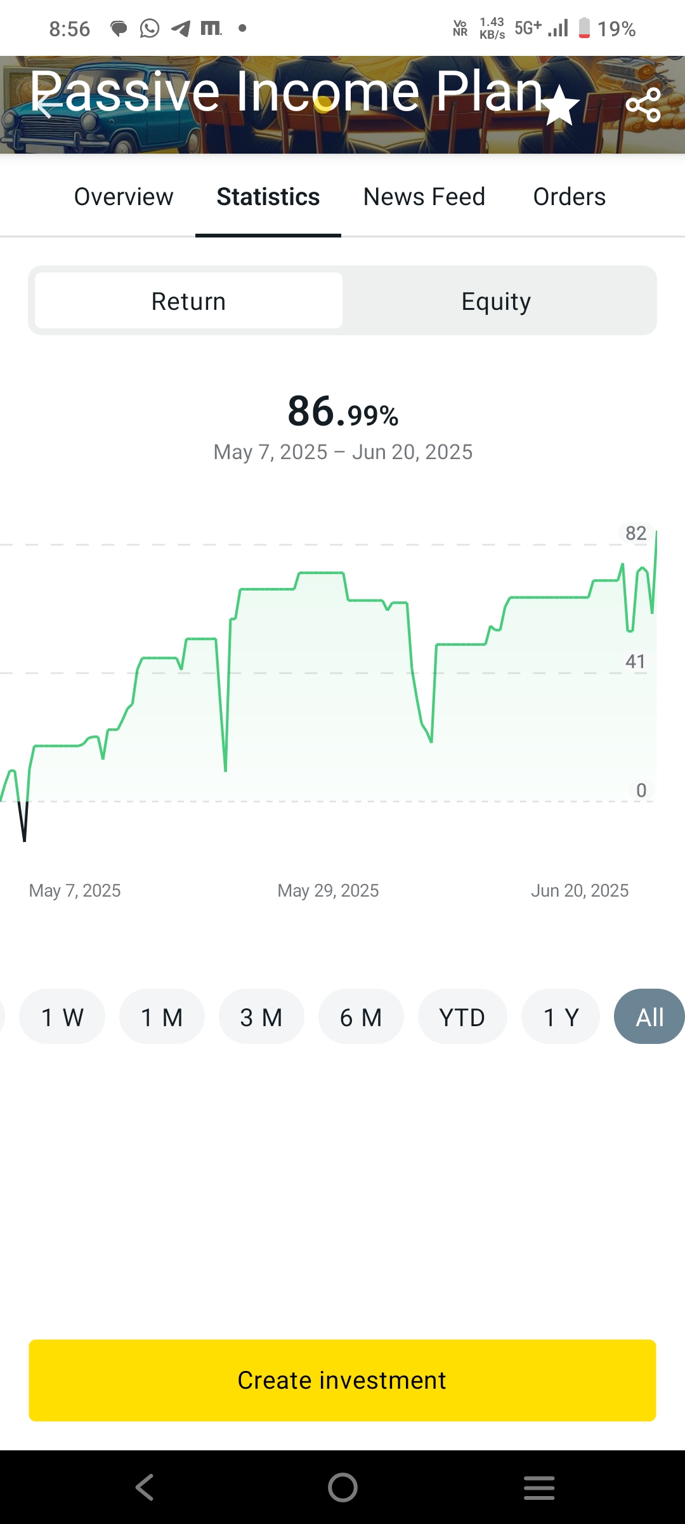Select the YTD time range
The image size is (685, 1524).
[462, 1017]
